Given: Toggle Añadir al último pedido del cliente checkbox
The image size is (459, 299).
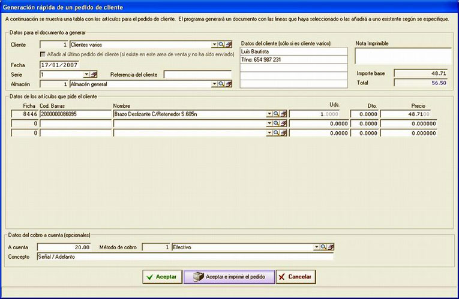Looking at the screenshot, I should tap(43, 55).
